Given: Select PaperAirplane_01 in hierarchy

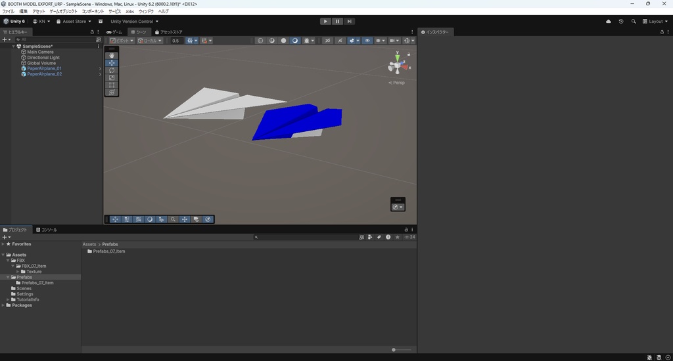Looking at the screenshot, I should coord(44,69).
